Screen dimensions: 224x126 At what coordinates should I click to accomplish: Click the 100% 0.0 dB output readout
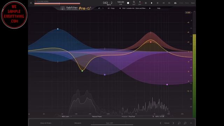tap(160, 117)
